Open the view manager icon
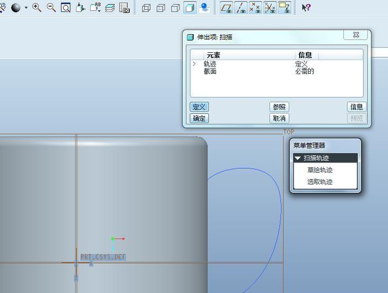388x293 pixels. tap(124, 8)
